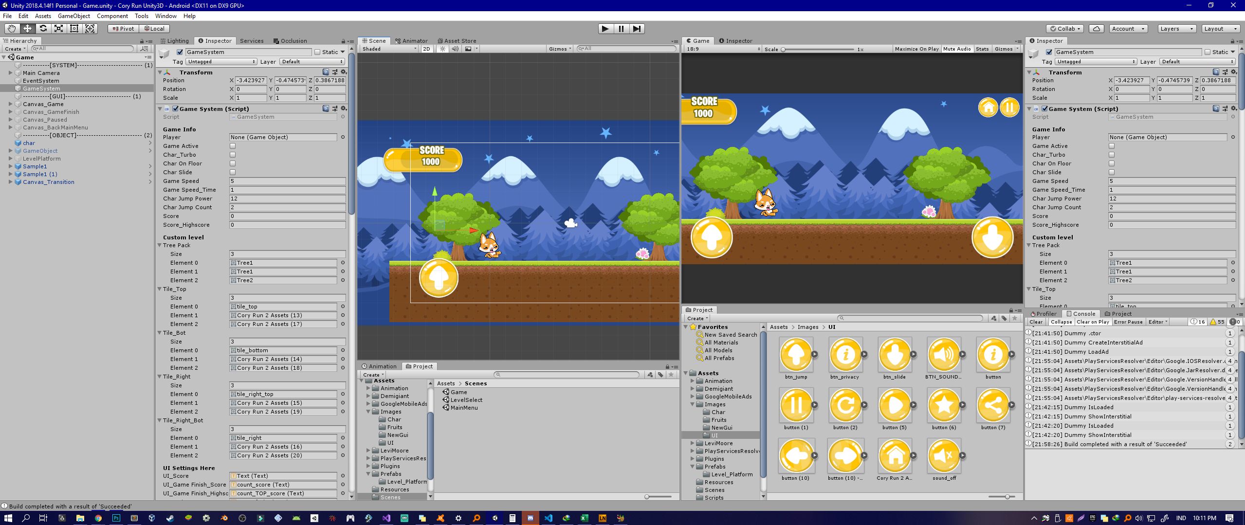The width and height of the screenshot is (1245, 525).
Task: Toggle Scene view audio speaker icon
Action: (x=455, y=49)
